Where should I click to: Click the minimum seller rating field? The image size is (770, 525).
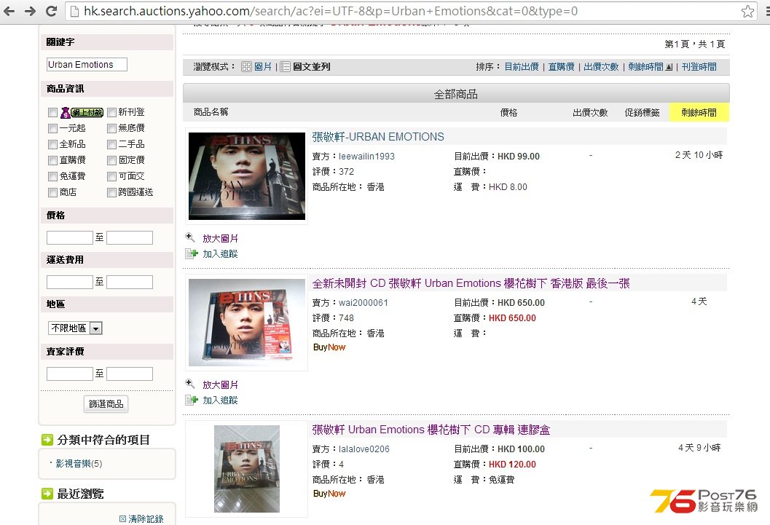tap(70, 374)
